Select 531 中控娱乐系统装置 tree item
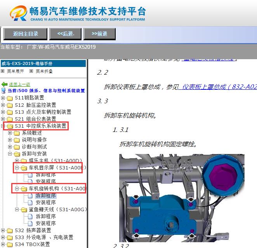Screen dimensions: 257x248 click(41, 126)
